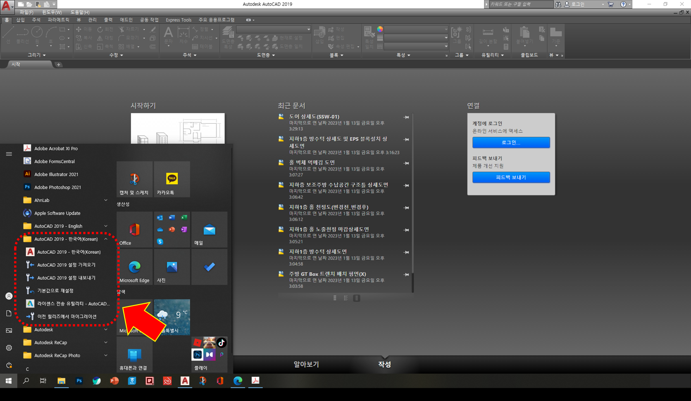This screenshot has height=401, width=691.
Task: Click the Paste (붙여넣기) clipboard icon
Action: [525, 35]
